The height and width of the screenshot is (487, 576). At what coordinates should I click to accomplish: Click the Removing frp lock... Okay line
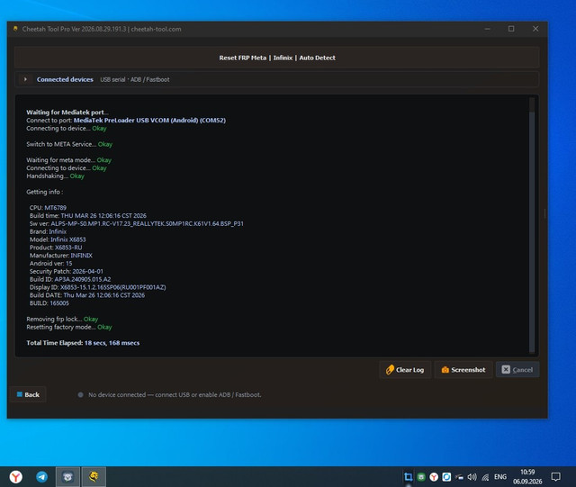(x=62, y=319)
